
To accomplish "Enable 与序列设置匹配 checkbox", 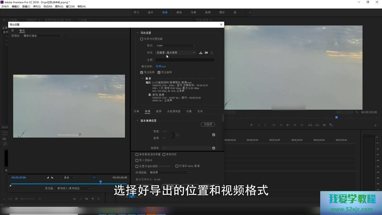I will coord(142,39).
